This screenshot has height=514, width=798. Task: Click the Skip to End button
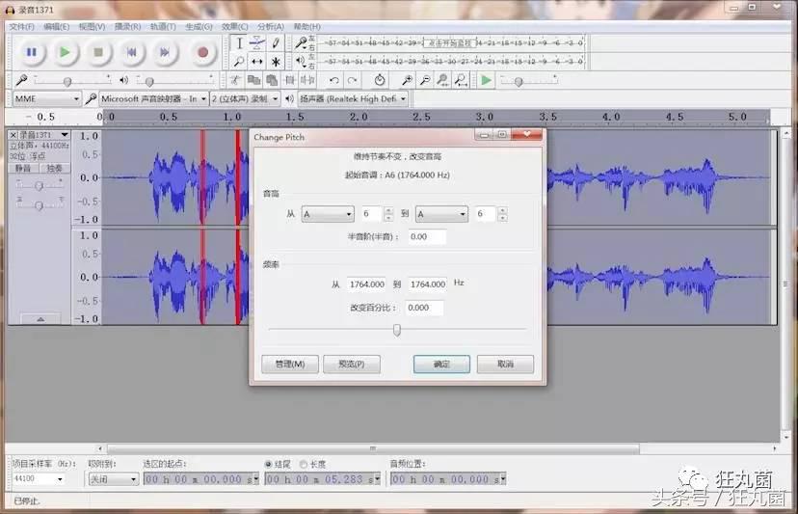(165, 52)
